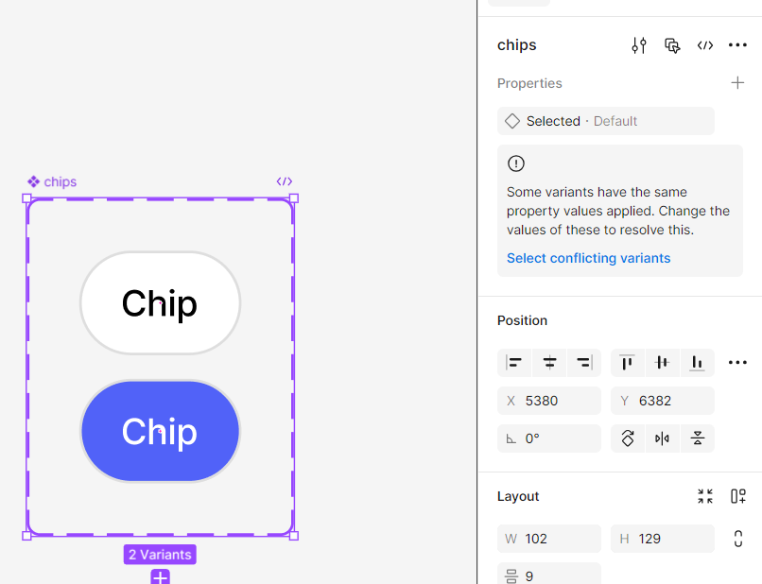This screenshot has height=584, width=762.
Task: Open component configuration sliders icon
Action: coord(639,45)
